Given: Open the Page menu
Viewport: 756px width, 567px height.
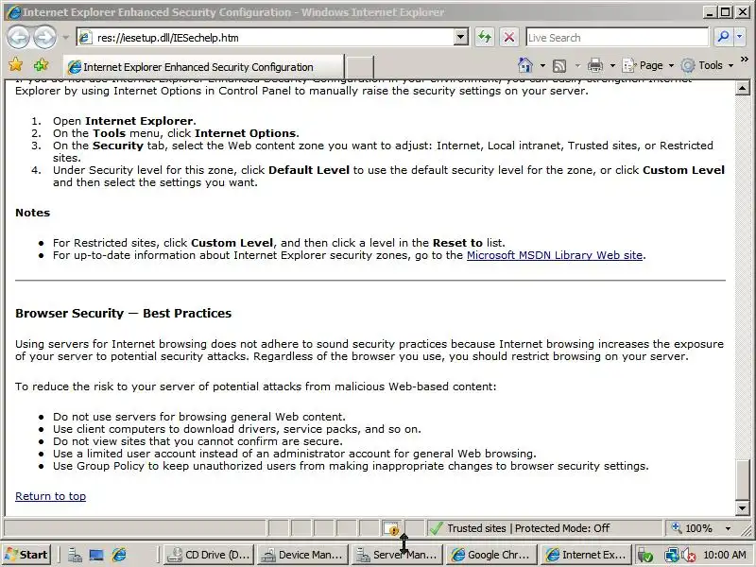Looking at the screenshot, I should (x=647, y=65).
